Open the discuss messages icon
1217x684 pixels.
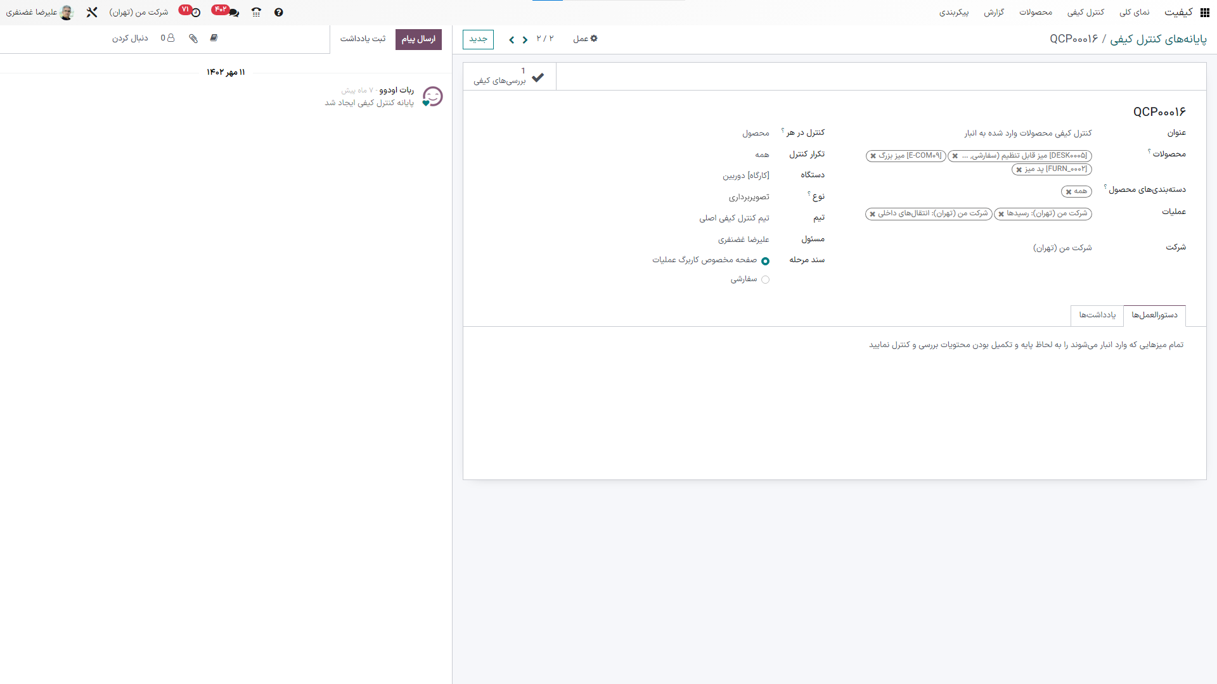233,13
